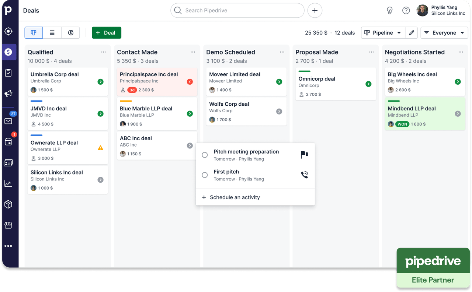Image resolution: width=472 pixels, height=292 pixels.
Task: Open the Help question mark icon
Action: [x=406, y=11]
